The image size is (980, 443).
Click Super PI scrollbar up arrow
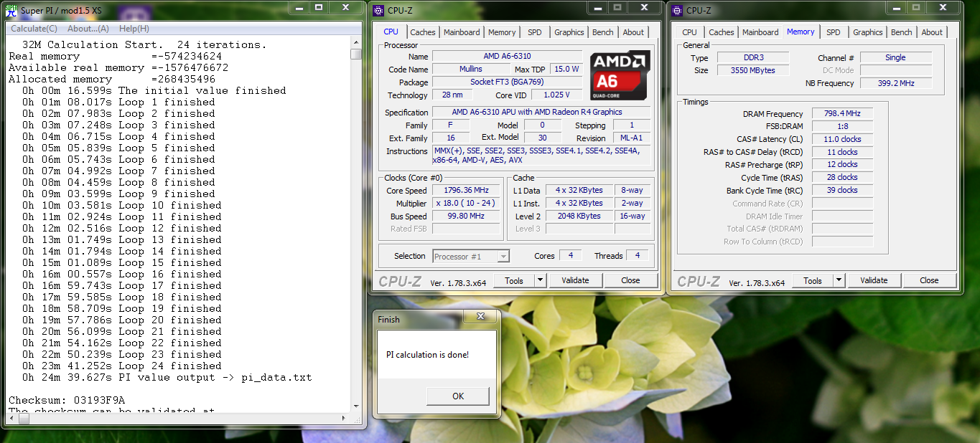click(x=356, y=42)
